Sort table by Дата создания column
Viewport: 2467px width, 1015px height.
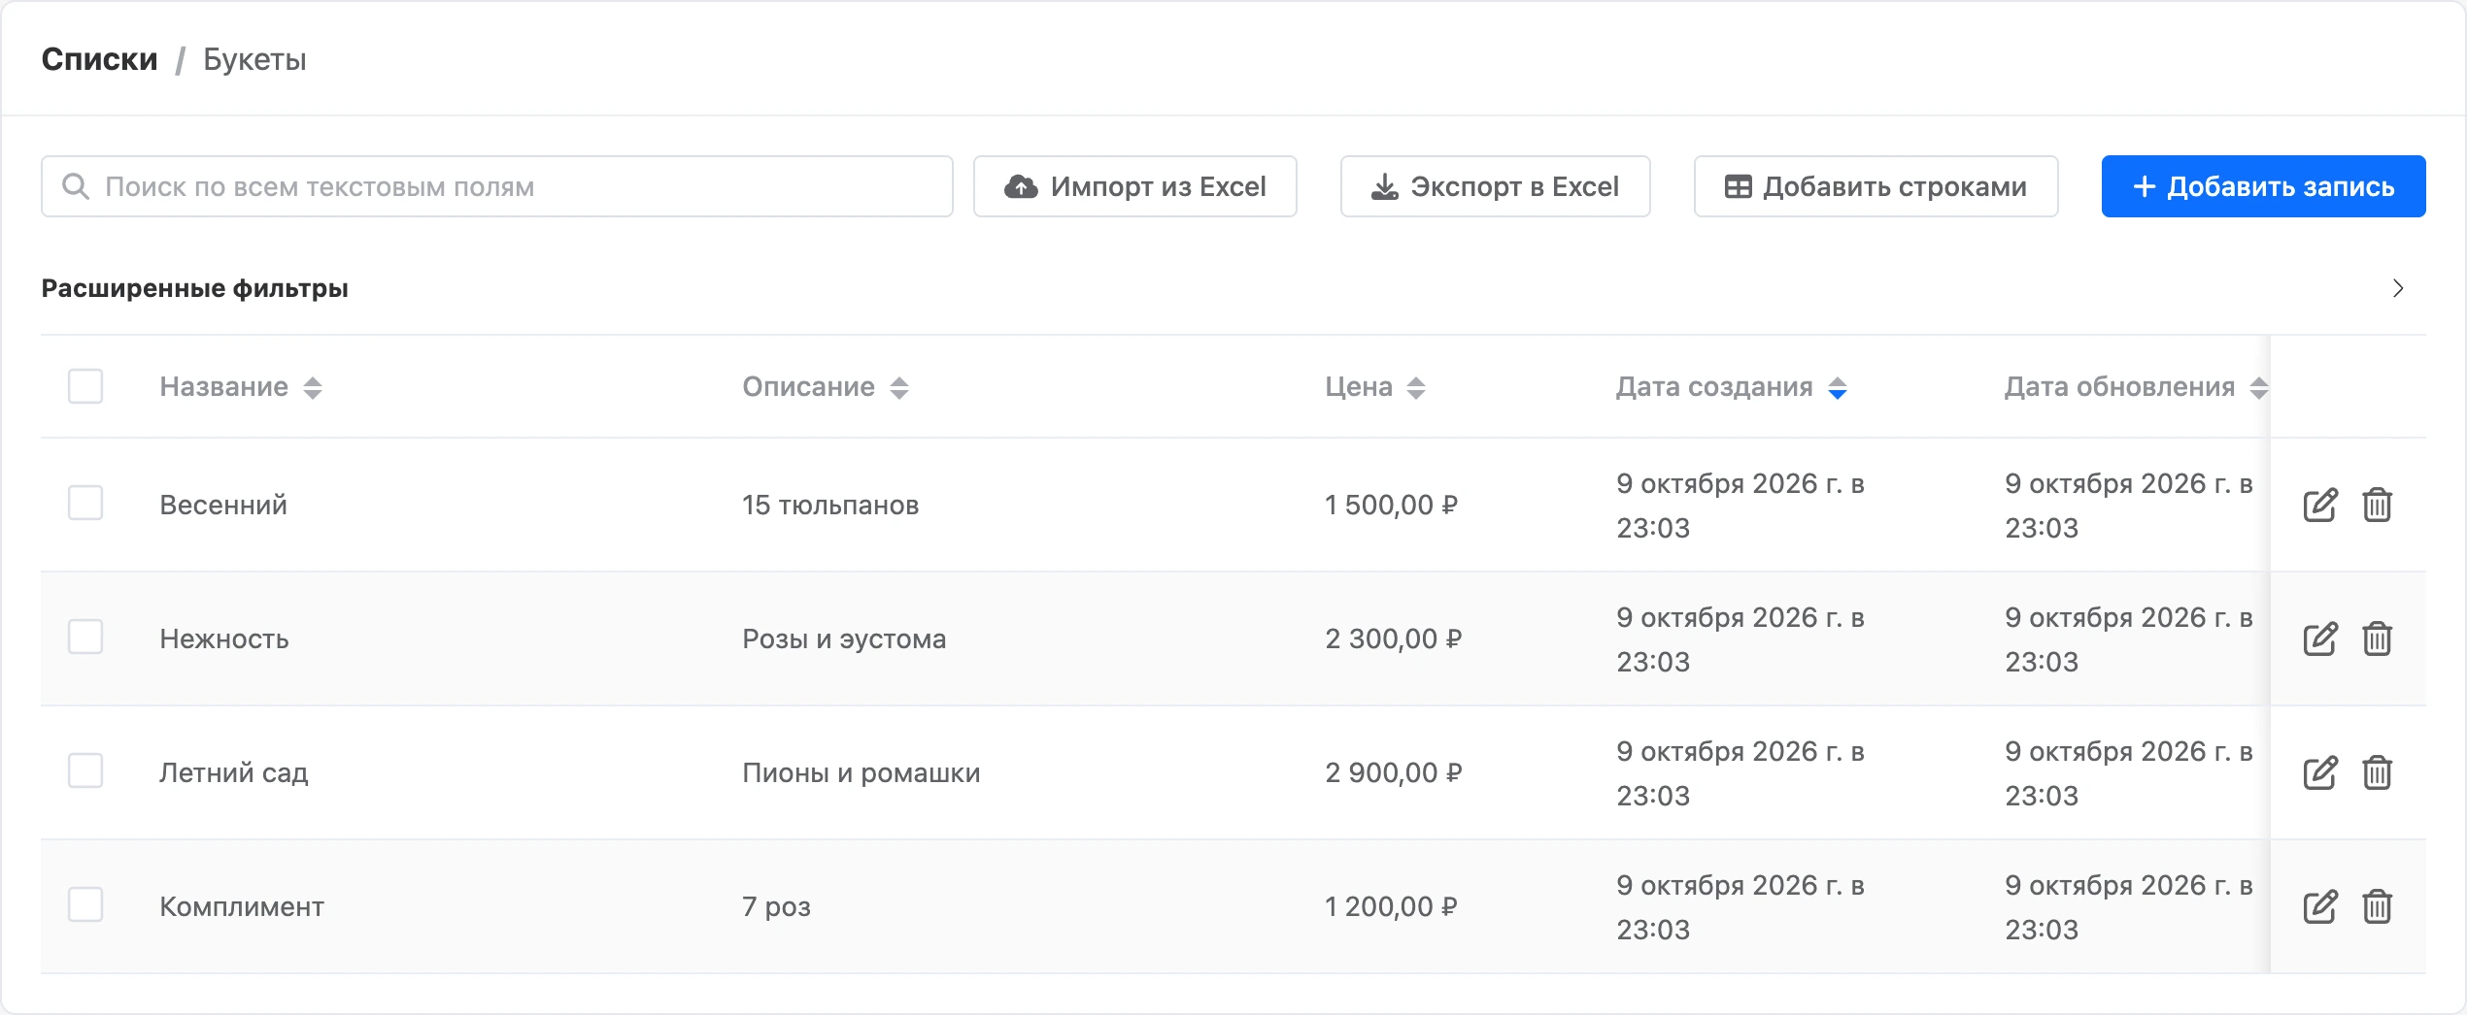tap(1838, 388)
